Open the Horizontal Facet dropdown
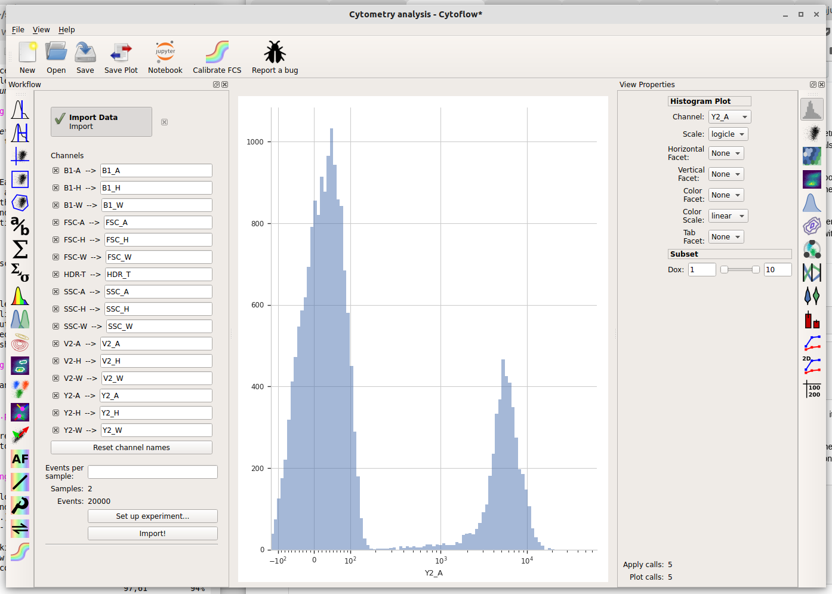 coord(726,153)
